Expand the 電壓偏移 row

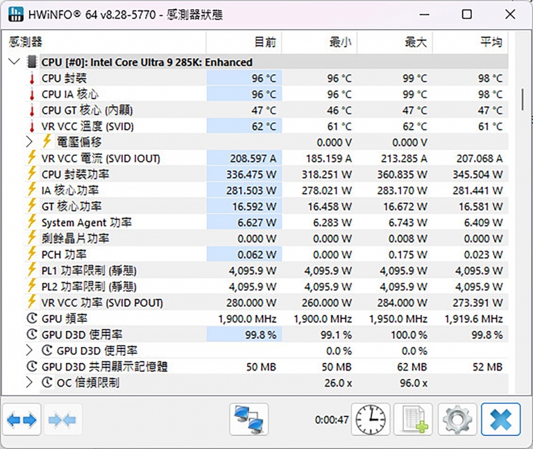pos(29,142)
